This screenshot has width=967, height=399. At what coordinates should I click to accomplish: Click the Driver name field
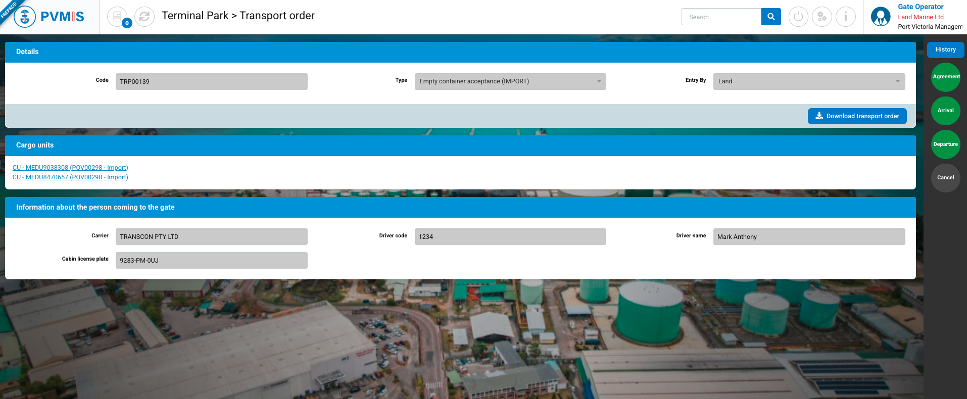click(x=808, y=237)
